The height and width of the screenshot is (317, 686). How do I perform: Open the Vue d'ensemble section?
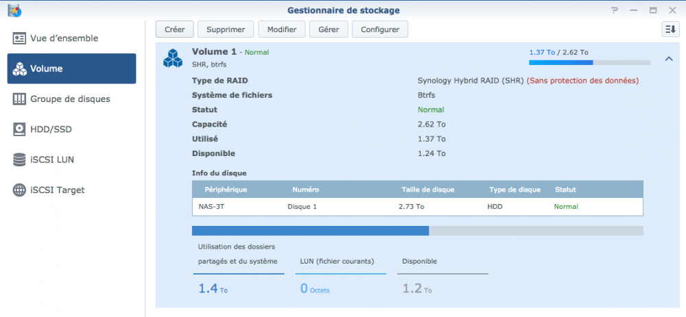pyautogui.click(x=72, y=38)
